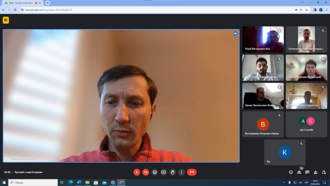The image size is (330, 186).
Task: Close the Meet browser tab
Action: click(40, 3)
